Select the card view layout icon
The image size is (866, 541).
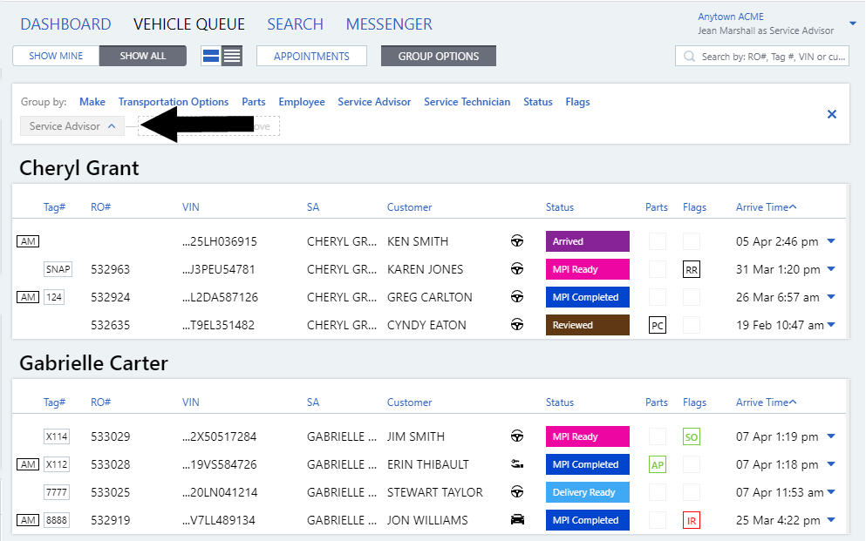coord(211,57)
